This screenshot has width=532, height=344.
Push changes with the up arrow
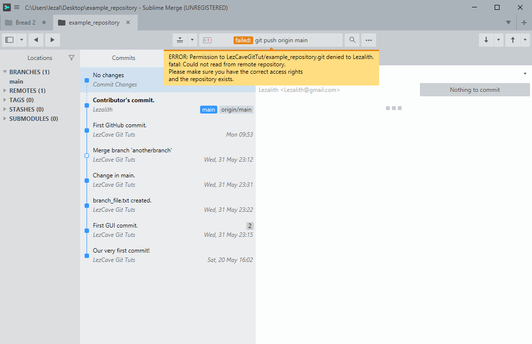point(513,40)
